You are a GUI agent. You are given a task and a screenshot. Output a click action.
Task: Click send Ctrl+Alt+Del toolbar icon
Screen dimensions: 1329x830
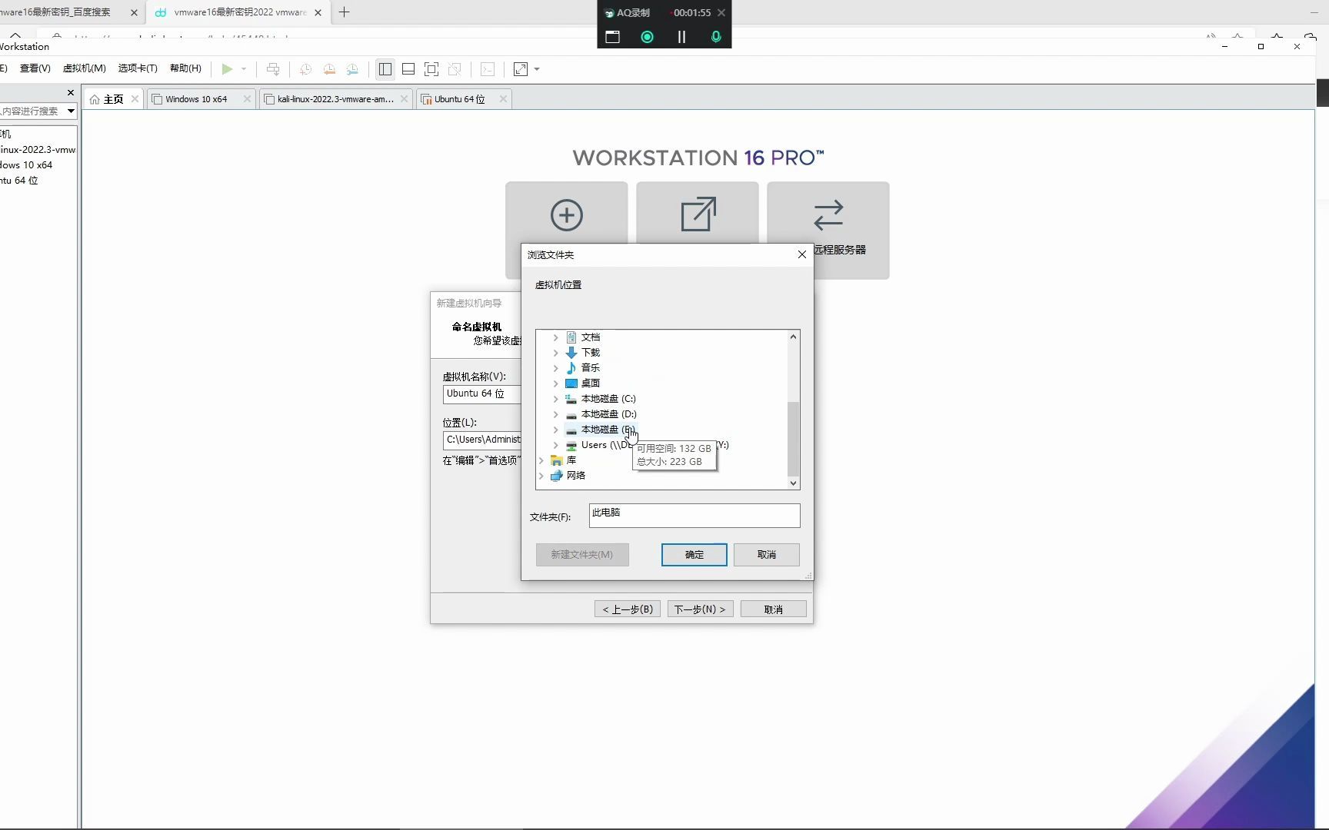(273, 69)
